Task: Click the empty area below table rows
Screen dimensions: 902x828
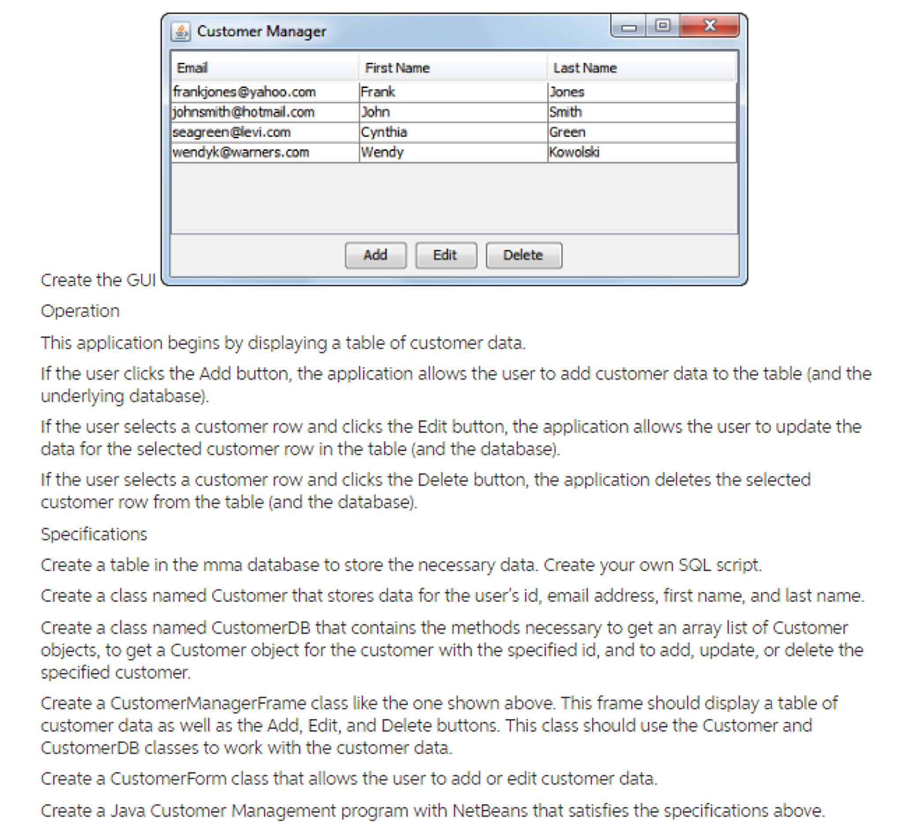Action: pos(454,198)
